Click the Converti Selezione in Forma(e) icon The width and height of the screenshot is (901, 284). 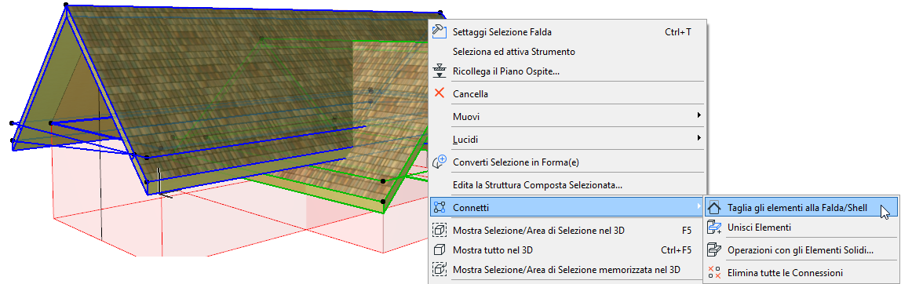pos(440,162)
